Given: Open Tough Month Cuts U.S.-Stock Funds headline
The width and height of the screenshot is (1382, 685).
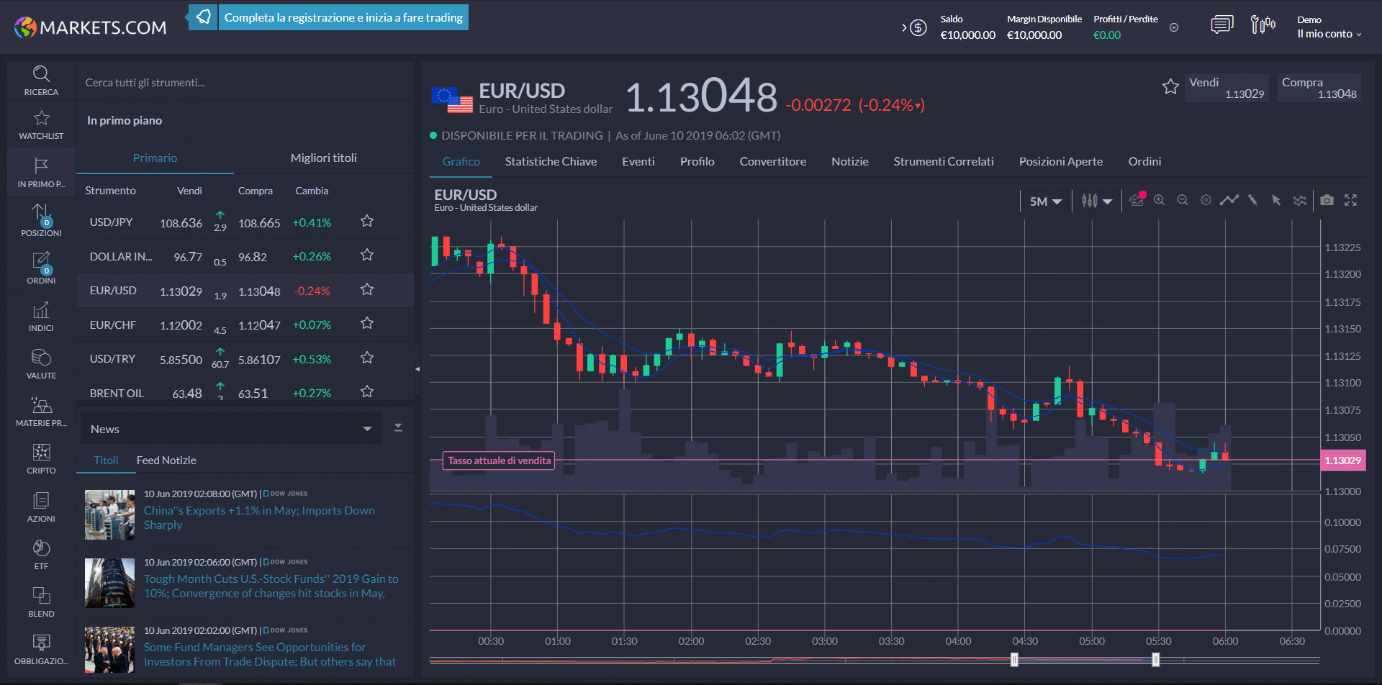Looking at the screenshot, I should pyautogui.click(x=271, y=586).
